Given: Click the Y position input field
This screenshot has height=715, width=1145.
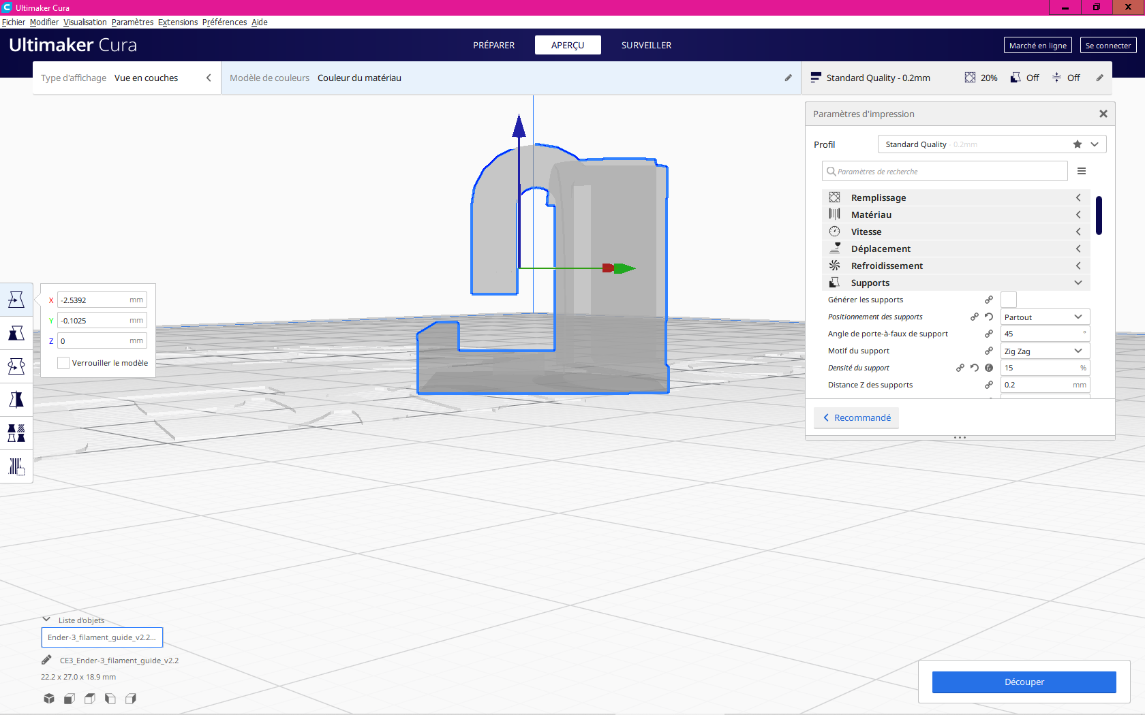Looking at the screenshot, I should [x=102, y=320].
